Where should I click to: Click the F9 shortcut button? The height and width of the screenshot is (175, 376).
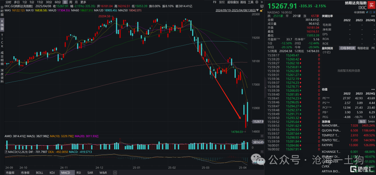point(214,2)
